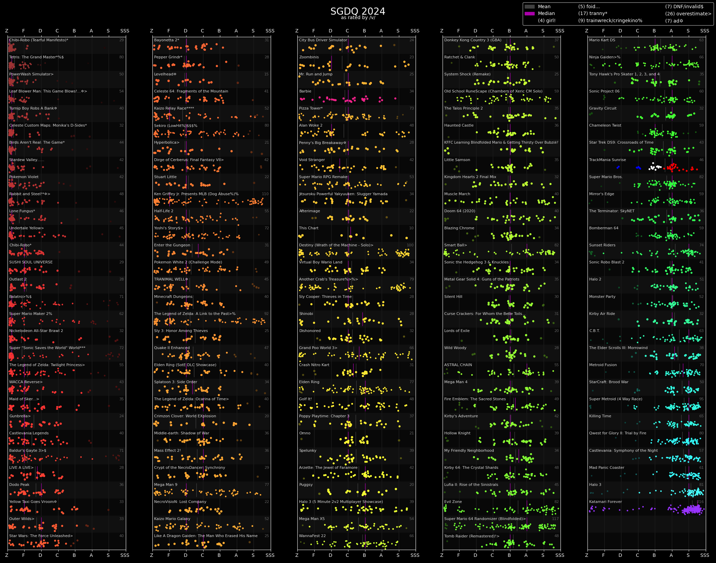716x563 pixels.
Task: Click the Smart Ball row label
Action: click(x=456, y=245)
